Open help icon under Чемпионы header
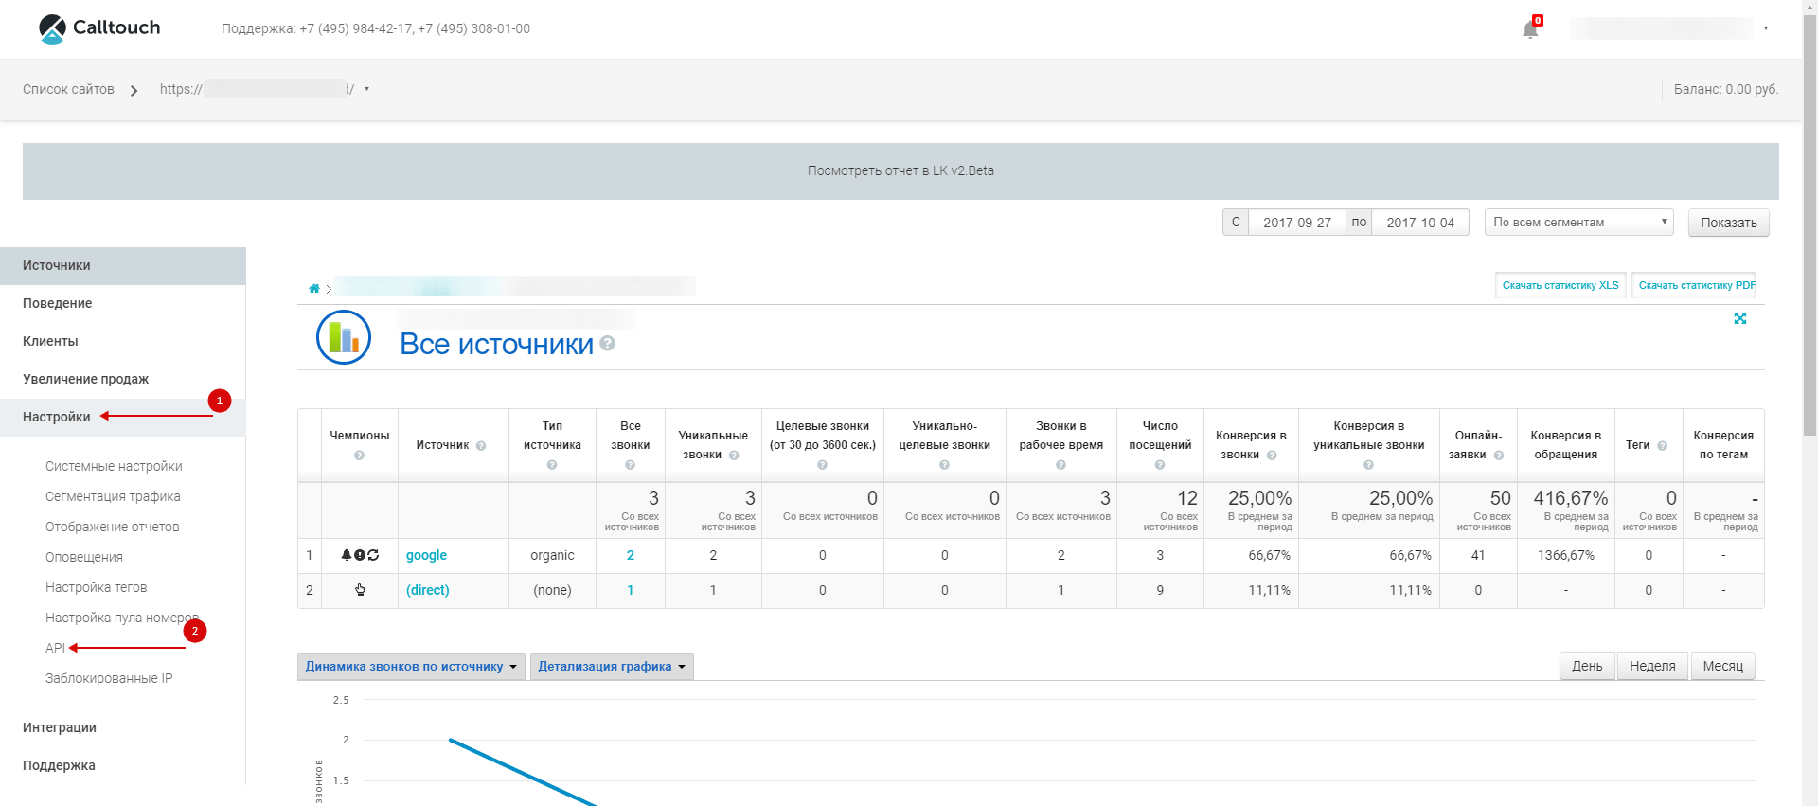Viewport: 1818px width, 806px height. [x=360, y=456]
